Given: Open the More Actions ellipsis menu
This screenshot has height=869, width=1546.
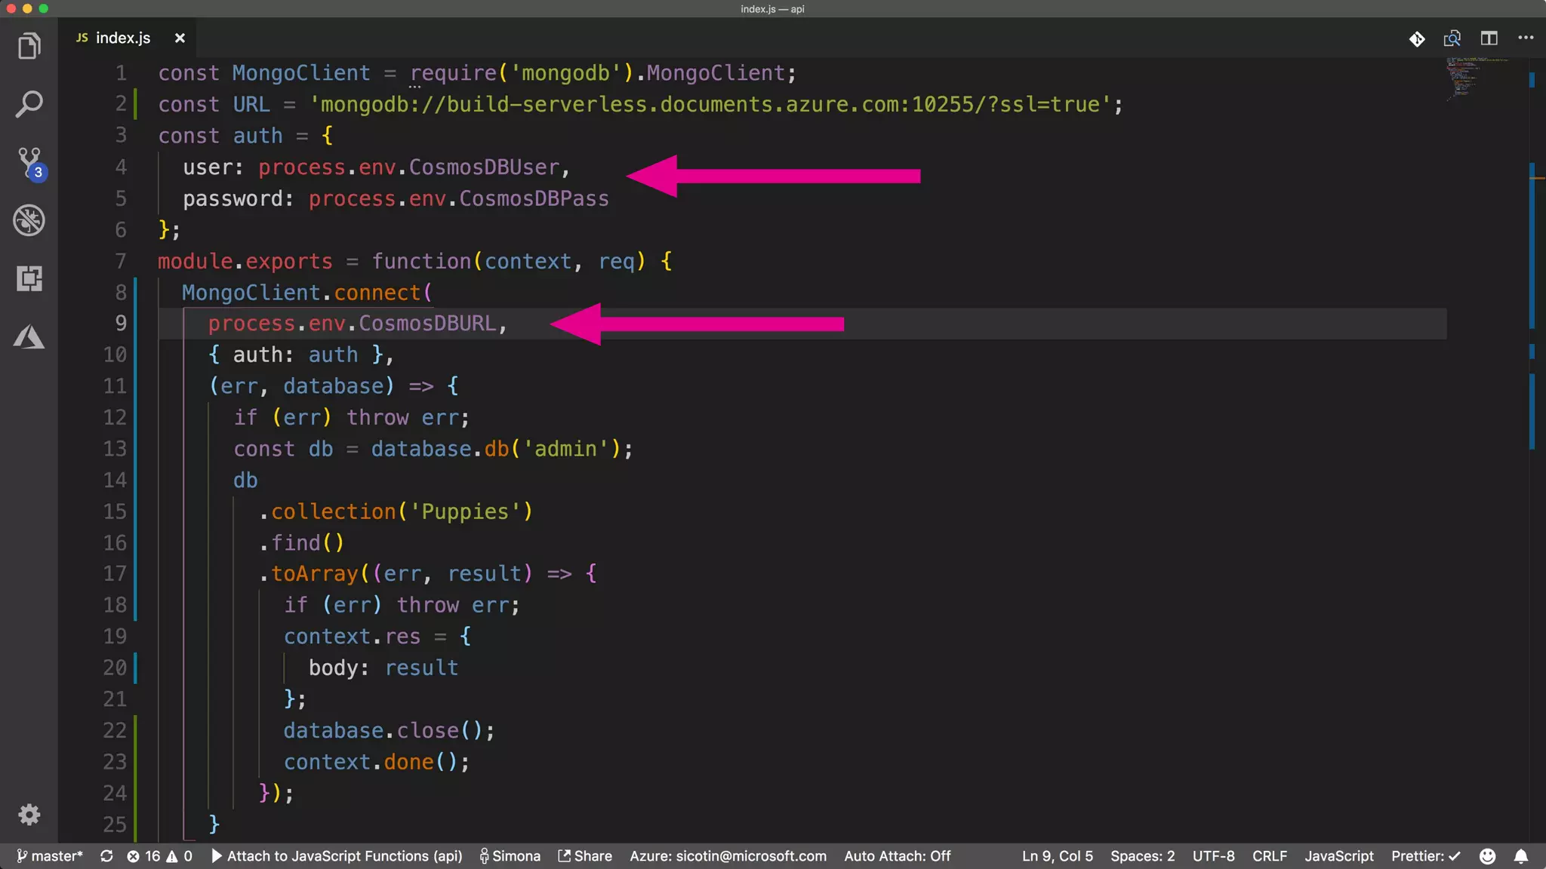Looking at the screenshot, I should pyautogui.click(x=1526, y=38).
